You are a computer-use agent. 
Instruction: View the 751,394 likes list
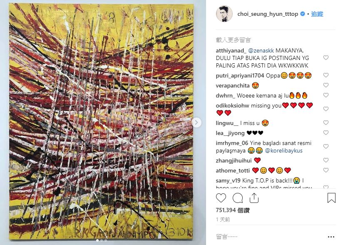tap(233, 210)
